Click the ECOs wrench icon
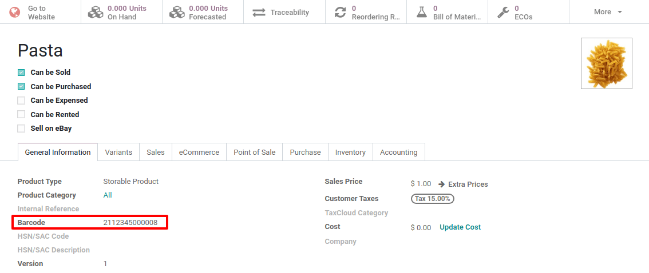The width and height of the screenshot is (649, 273). (503, 12)
